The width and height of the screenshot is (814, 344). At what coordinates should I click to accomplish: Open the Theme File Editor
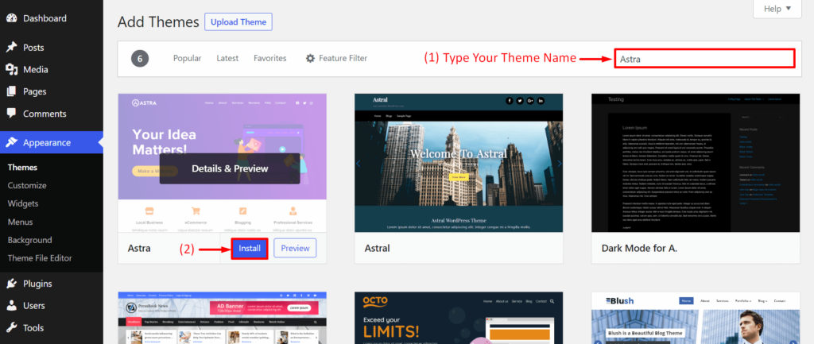point(40,258)
